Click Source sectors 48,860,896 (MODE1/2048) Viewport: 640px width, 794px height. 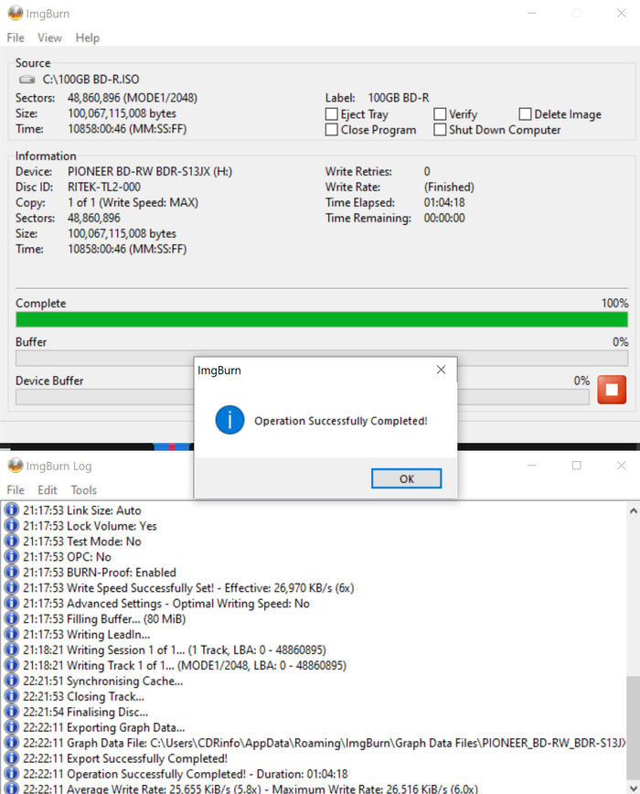click(133, 98)
